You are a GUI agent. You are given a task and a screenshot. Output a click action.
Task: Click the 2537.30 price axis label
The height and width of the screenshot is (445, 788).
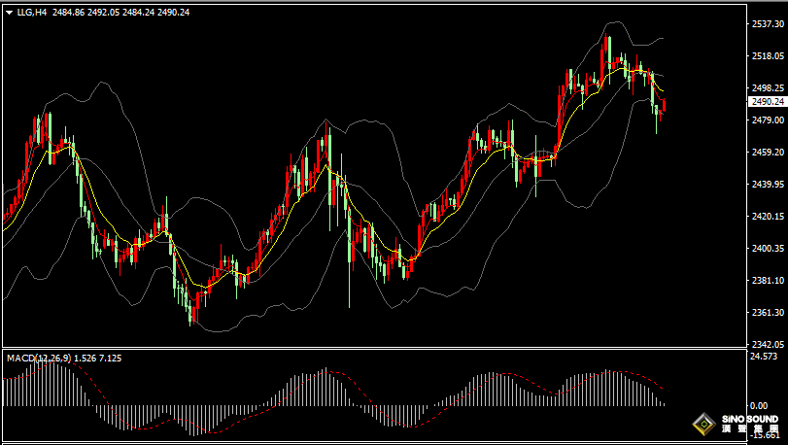[x=767, y=24]
